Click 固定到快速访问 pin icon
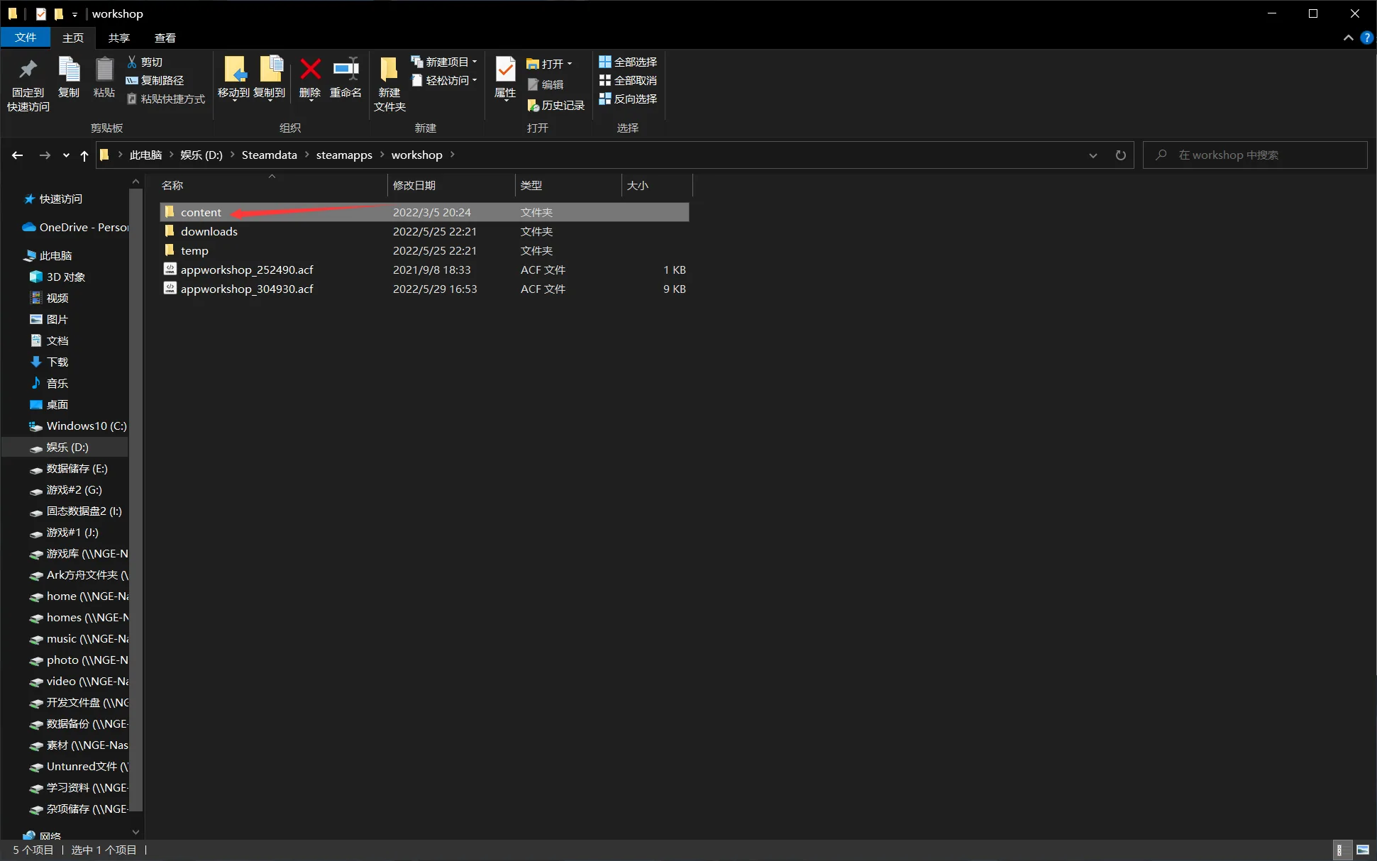This screenshot has height=861, width=1377. click(x=28, y=70)
